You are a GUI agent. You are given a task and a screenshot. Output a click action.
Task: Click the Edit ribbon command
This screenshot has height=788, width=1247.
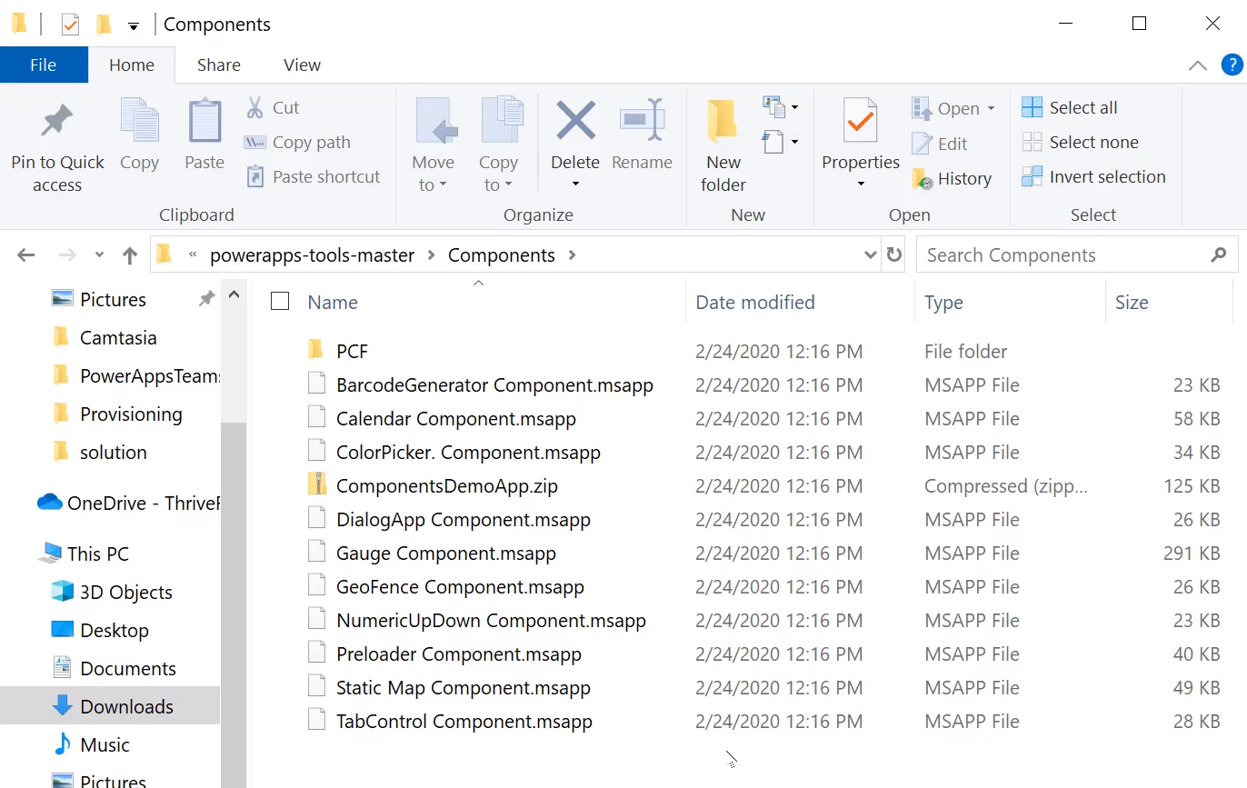[x=940, y=144]
